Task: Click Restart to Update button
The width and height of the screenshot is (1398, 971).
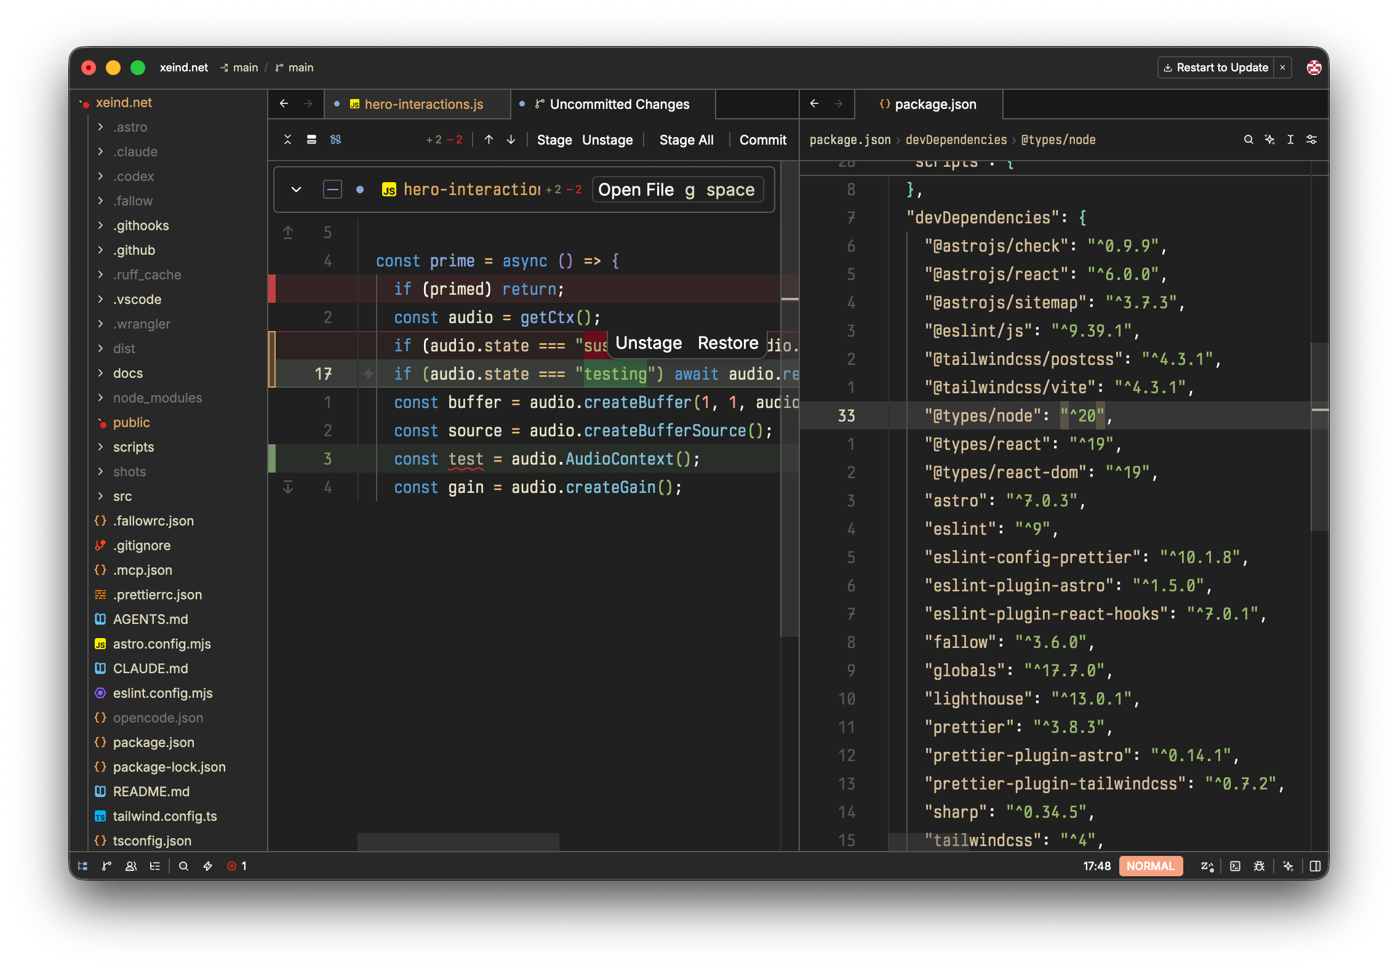Action: (1216, 68)
